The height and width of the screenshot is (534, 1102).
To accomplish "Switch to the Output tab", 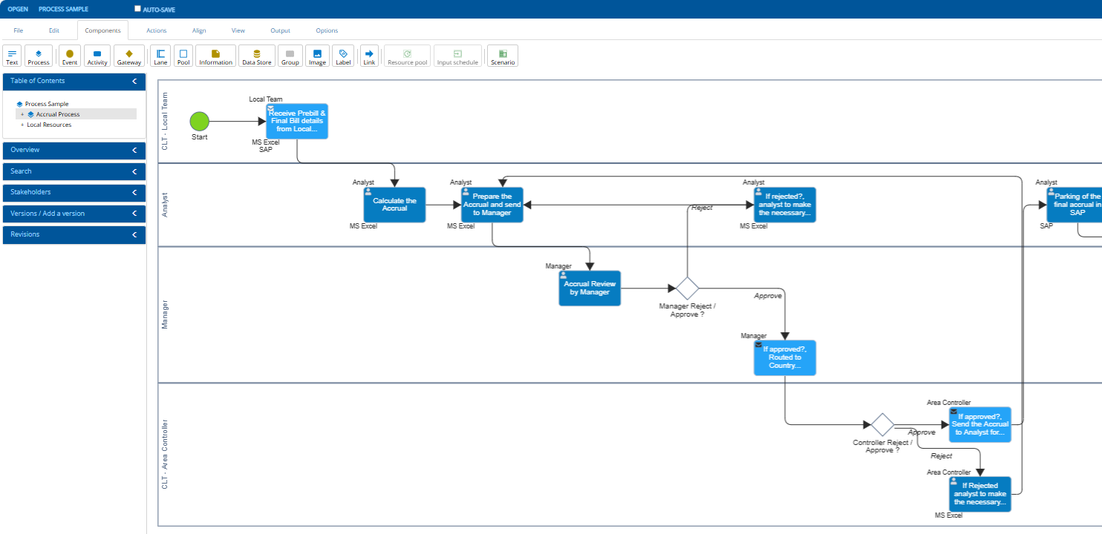I will pyautogui.click(x=280, y=30).
